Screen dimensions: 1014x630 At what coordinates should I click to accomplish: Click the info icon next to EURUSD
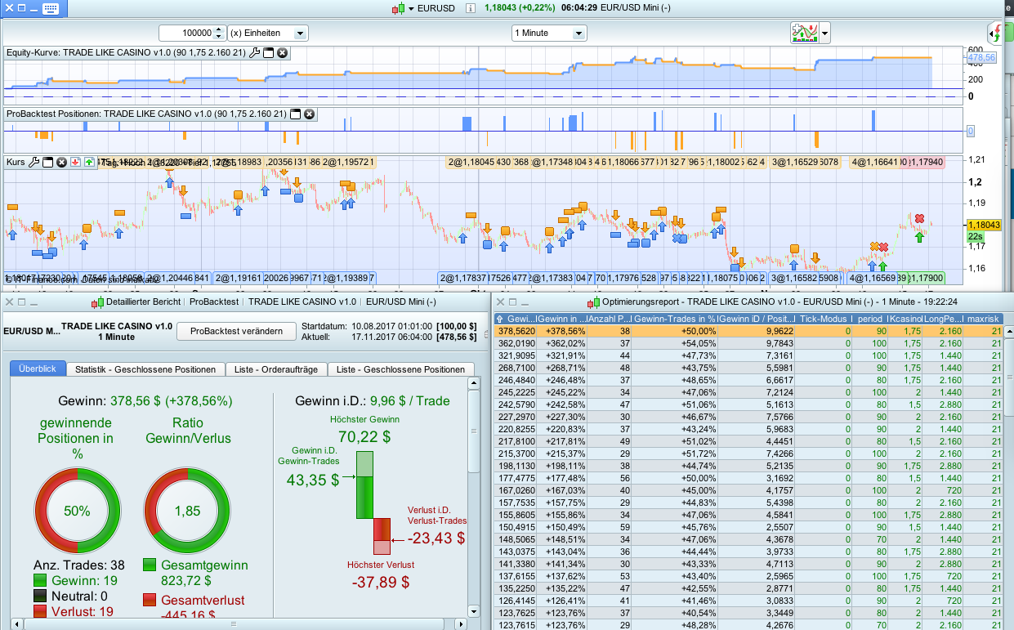470,8
